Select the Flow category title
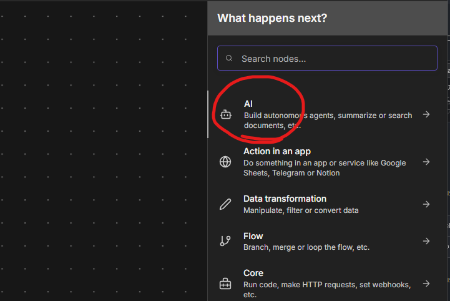This screenshot has height=301, width=450. [253, 236]
